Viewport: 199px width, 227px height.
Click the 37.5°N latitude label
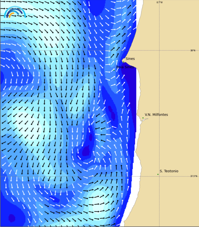point(194,176)
